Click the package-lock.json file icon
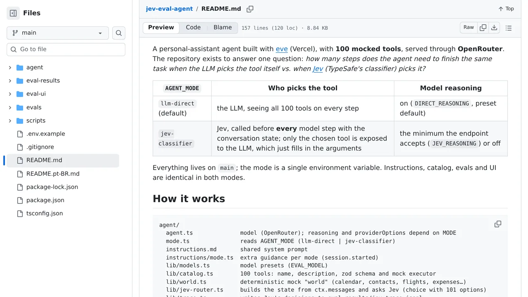Viewport: 528px width, 297px height. [20, 187]
